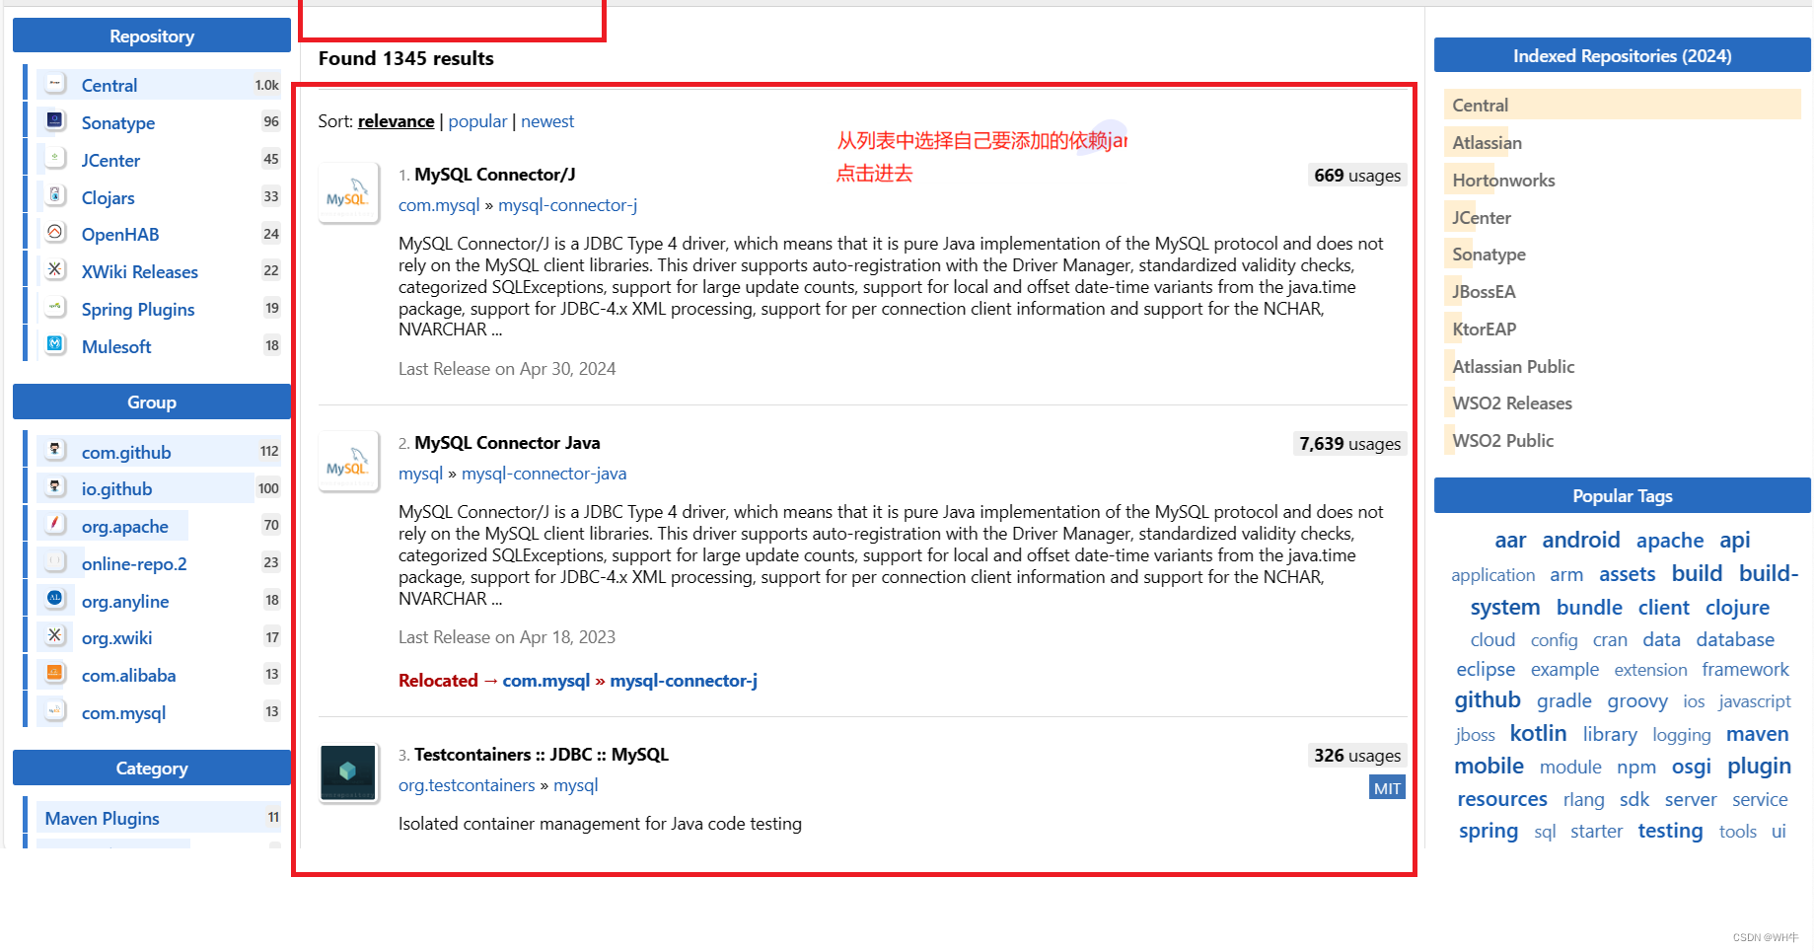Filter by Central repository
This screenshot has height=952, width=1814.
point(109,85)
